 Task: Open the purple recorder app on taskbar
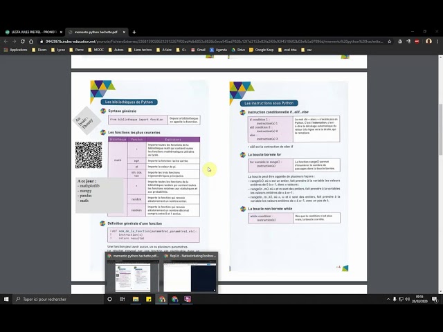(x=188, y=299)
